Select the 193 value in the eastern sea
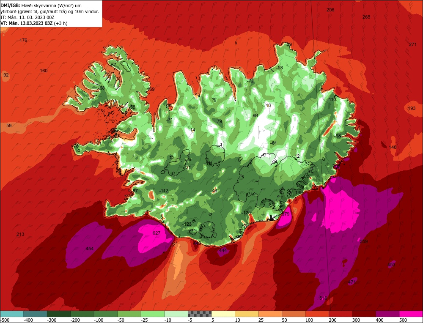This screenshot has height=323, width=423. pos(412,108)
